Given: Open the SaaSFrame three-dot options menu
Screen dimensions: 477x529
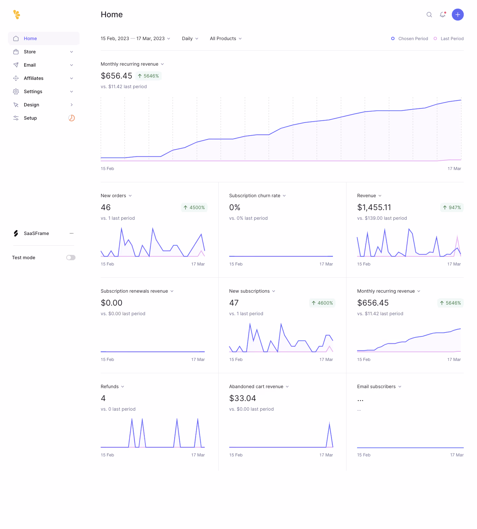Looking at the screenshot, I should click(x=72, y=233).
